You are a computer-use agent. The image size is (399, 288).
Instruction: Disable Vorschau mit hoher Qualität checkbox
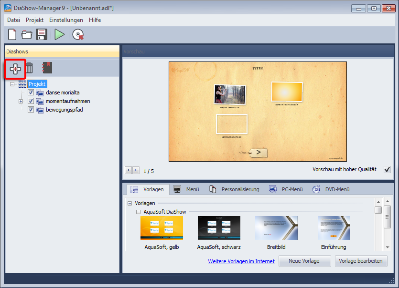[x=387, y=170]
